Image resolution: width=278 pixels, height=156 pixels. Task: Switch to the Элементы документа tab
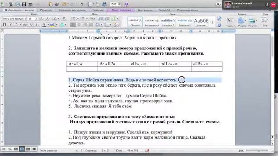(72, 10)
